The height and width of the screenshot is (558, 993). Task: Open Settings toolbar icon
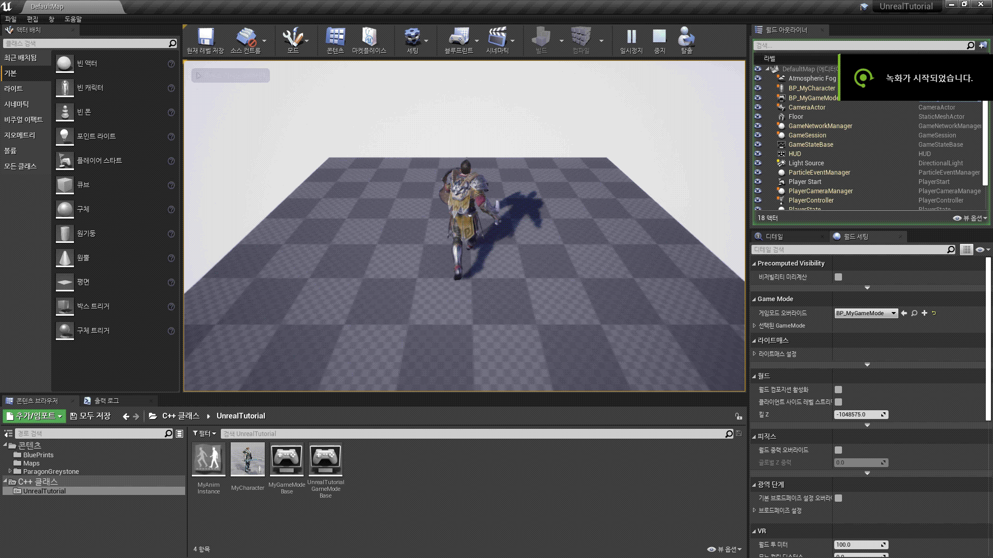(x=412, y=41)
